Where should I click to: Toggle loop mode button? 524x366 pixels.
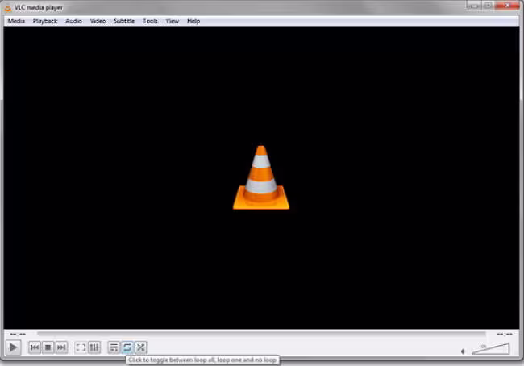[127, 347]
